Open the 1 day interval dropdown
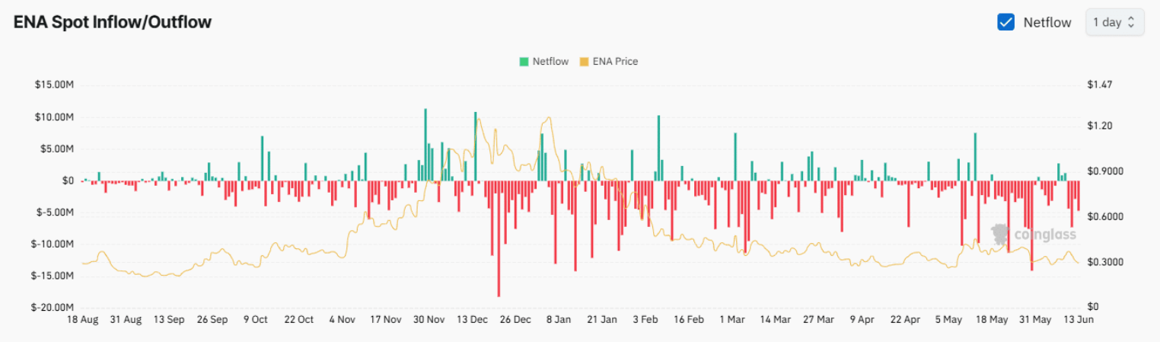The height and width of the screenshot is (342, 1160). click(x=1114, y=22)
